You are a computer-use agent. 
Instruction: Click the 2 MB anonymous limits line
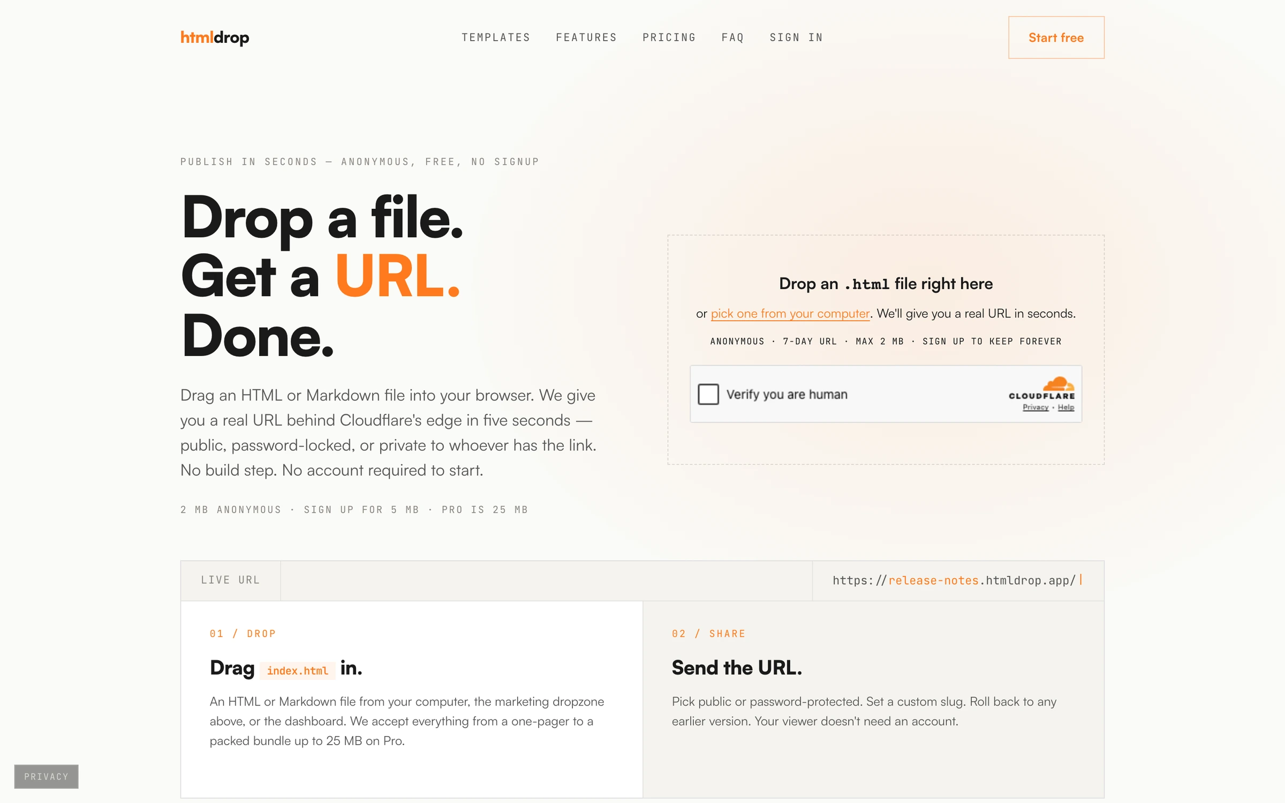[354, 510]
